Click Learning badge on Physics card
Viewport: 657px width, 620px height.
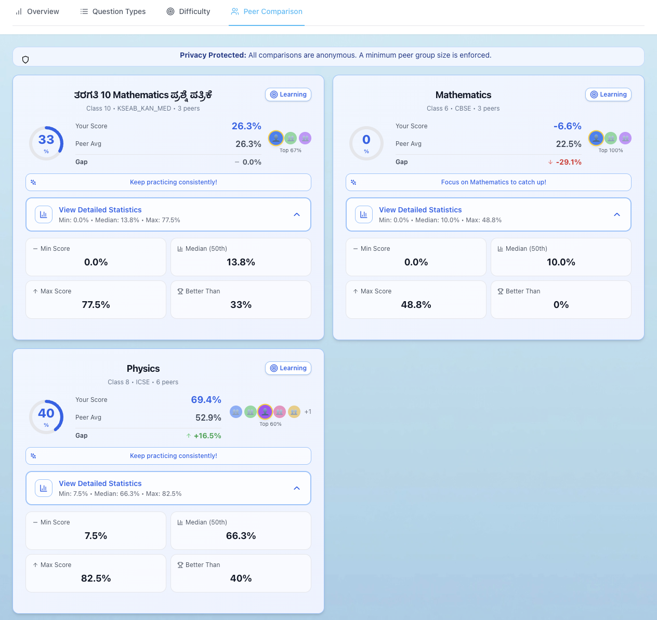(x=288, y=368)
